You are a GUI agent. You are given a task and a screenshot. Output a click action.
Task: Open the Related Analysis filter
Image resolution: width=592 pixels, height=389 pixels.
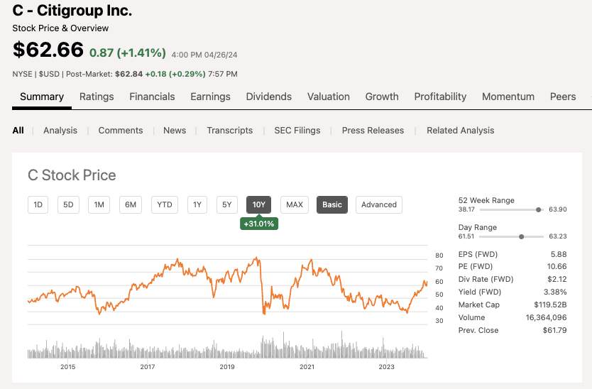click(460, 131)
